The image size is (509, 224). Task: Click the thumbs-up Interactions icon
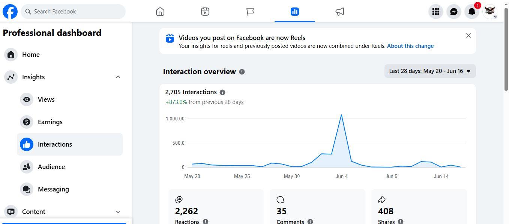coord(27,144)
